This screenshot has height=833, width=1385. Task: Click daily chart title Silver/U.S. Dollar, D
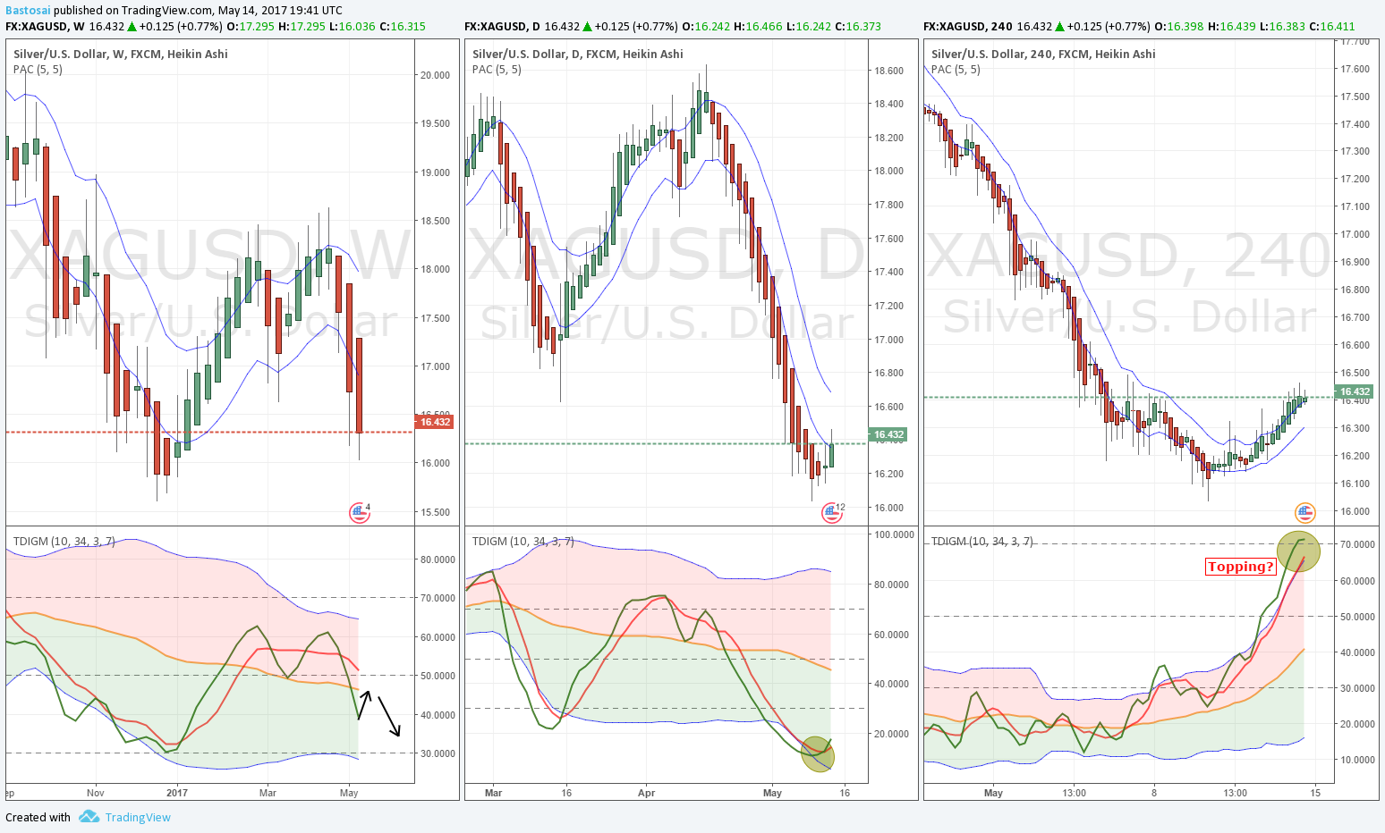coord(578,54)
